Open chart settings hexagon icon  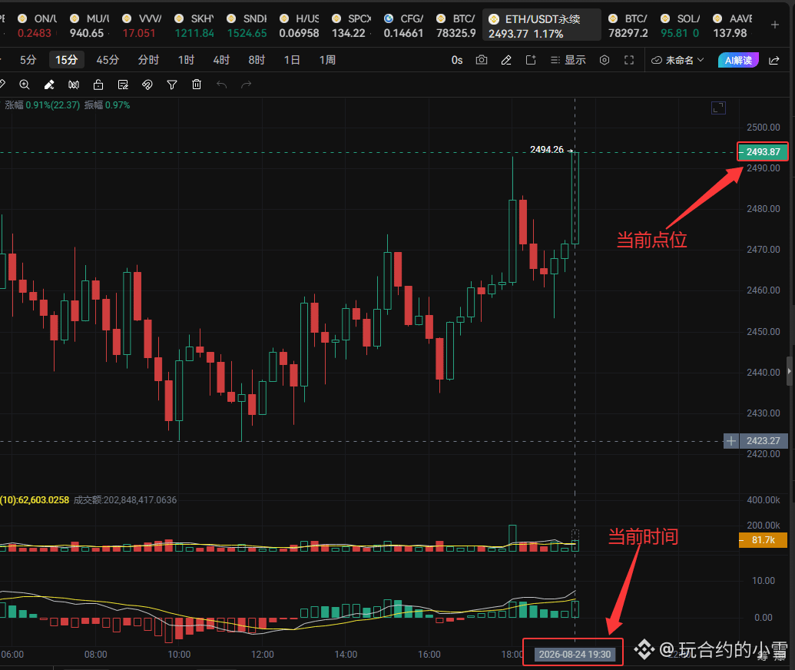click(605, 60)
